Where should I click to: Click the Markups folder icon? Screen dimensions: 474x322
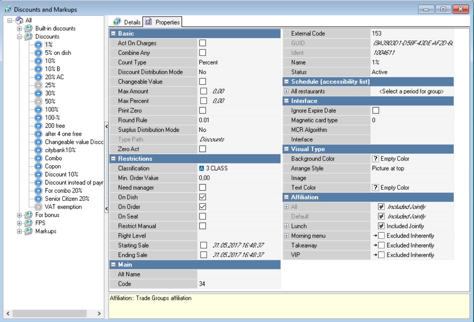click(x=28, y=231)
